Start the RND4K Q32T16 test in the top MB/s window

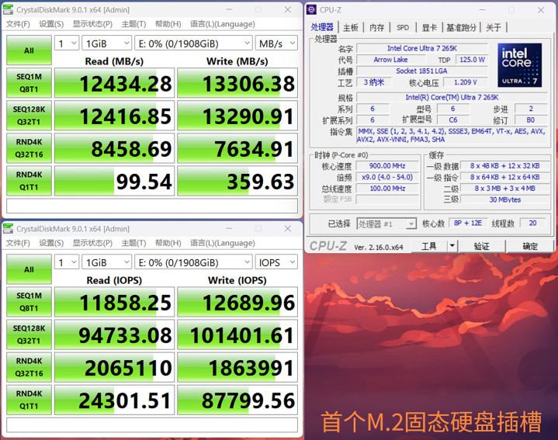29,148
